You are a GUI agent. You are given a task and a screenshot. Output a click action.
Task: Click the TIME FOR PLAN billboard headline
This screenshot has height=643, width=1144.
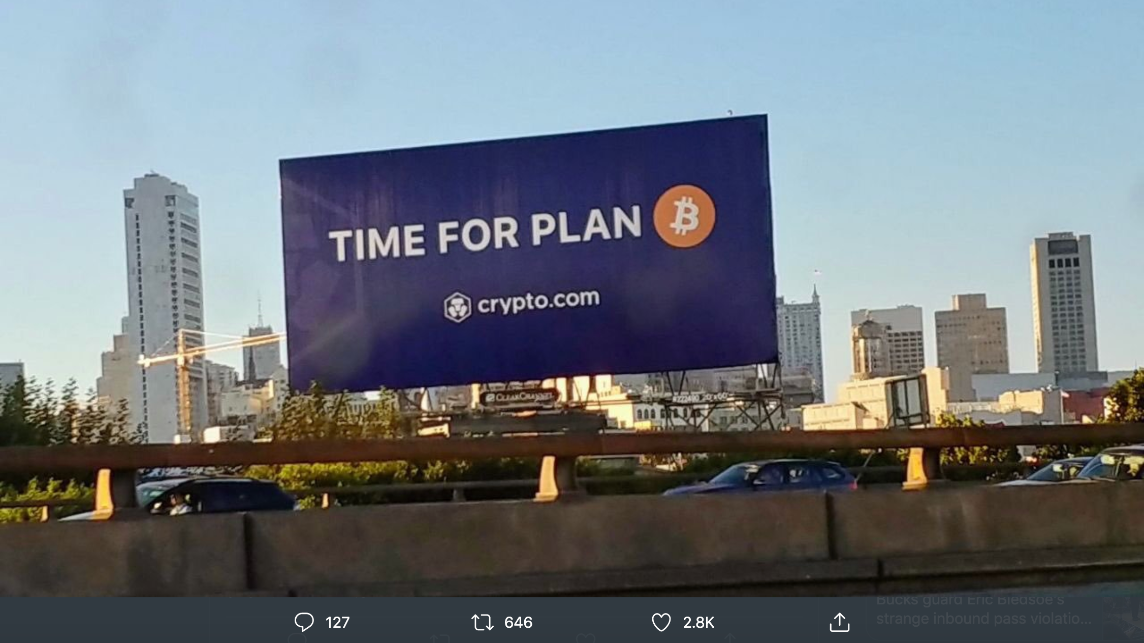(485, 234)
